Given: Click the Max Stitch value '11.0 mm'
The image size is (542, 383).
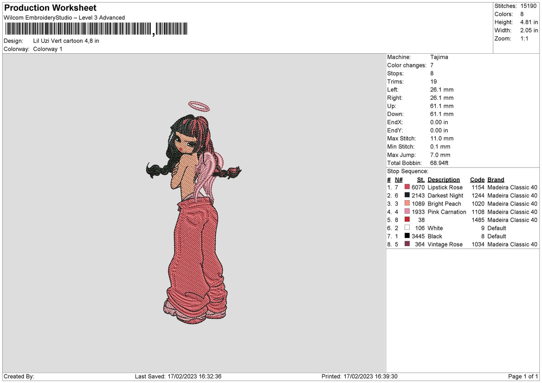Looking at the screenshot, I should (x=442, y=138).
